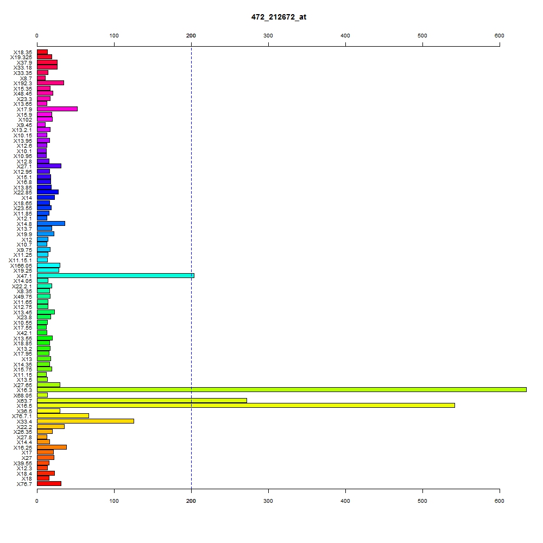Select the "X14.8" row label
This screenshot has height=543, width=543.
tap(24, 224)
